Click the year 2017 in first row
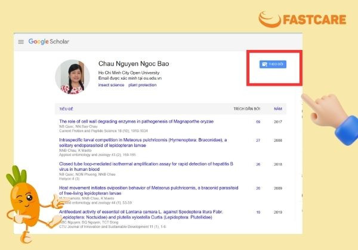Viewport: 358px width, 250px height. 278,122
